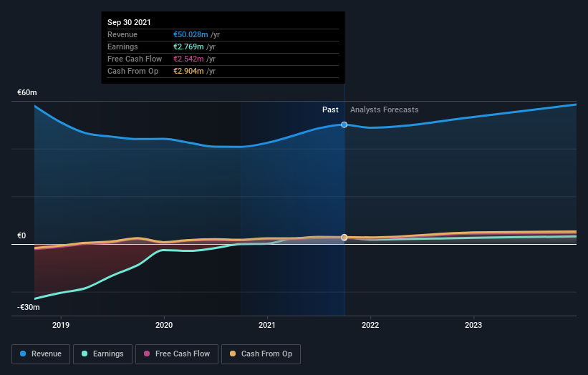Click the Revenue value €50.028m in tooltip

pos(191,34)
